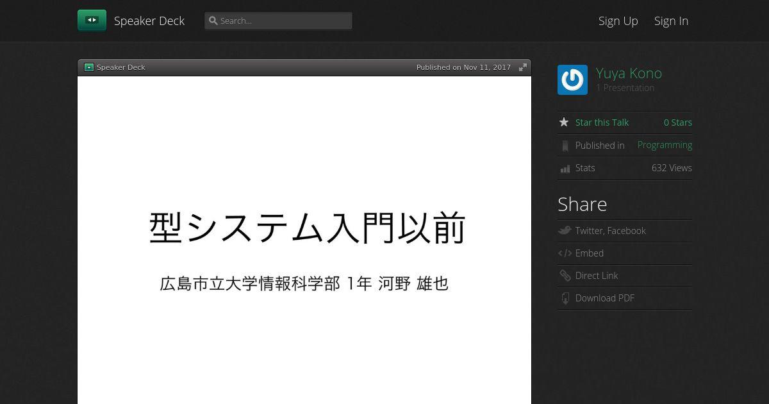Click the star icon beside Star this Talk
The width and height of the screenshot is (769, 404).
tap(564, 122)
